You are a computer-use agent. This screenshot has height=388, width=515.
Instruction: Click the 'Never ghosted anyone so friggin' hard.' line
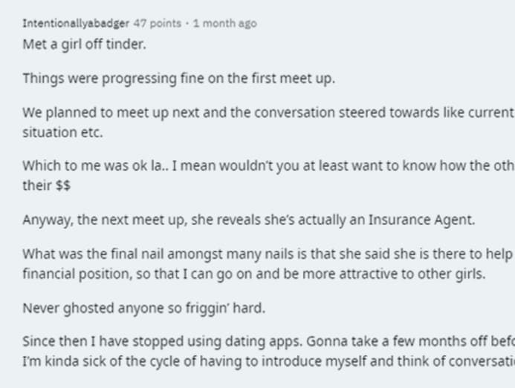pyautogui.click(x=144, y=309)
